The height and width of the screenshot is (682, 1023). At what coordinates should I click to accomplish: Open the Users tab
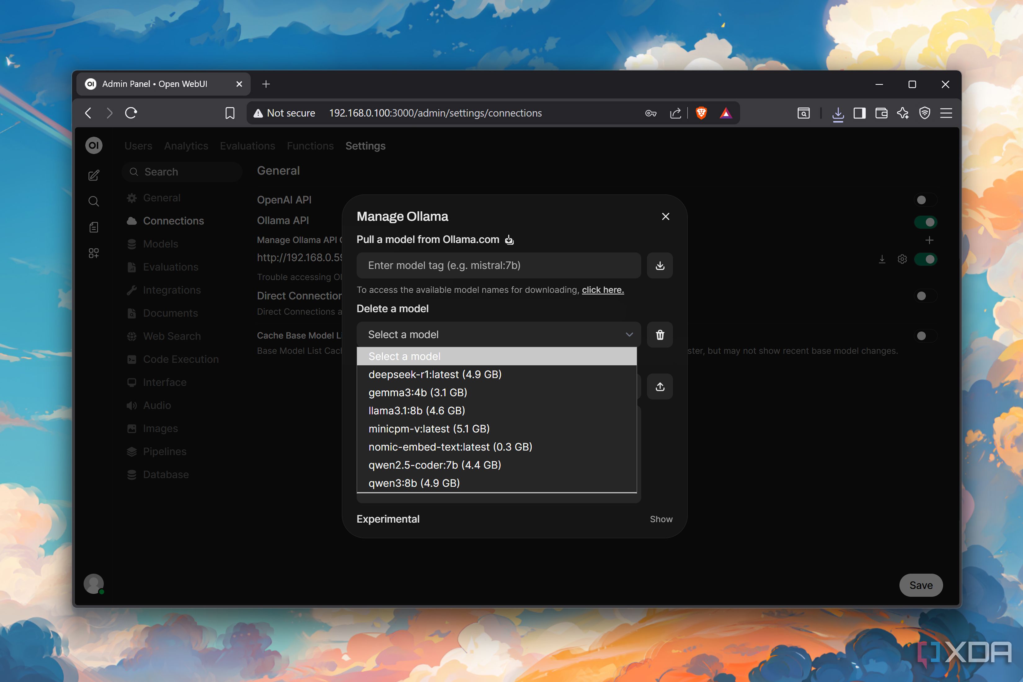(x=138, y=146)
